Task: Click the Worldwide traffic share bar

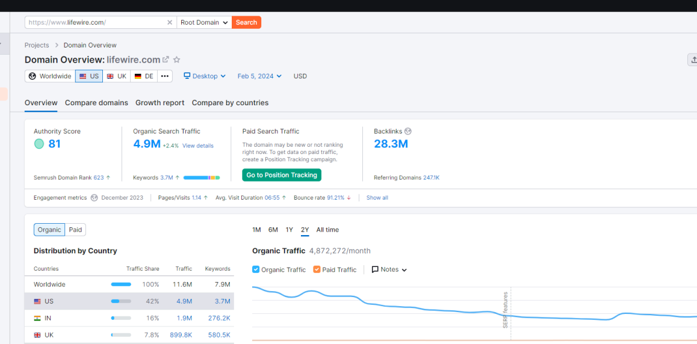Action: click(121, 284)
